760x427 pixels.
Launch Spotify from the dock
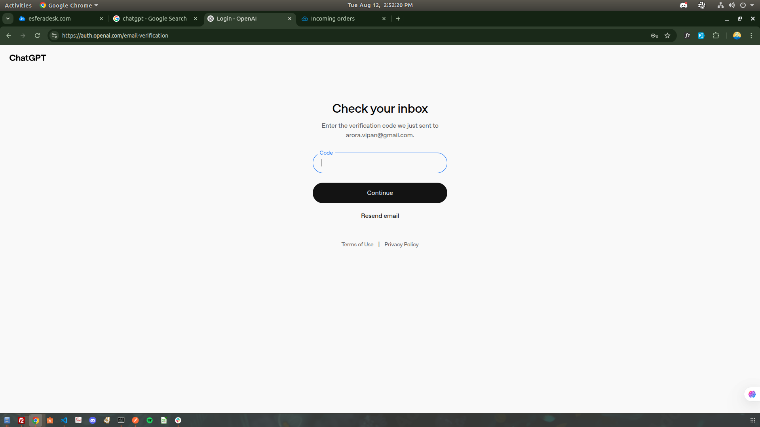tap(150, 420)
